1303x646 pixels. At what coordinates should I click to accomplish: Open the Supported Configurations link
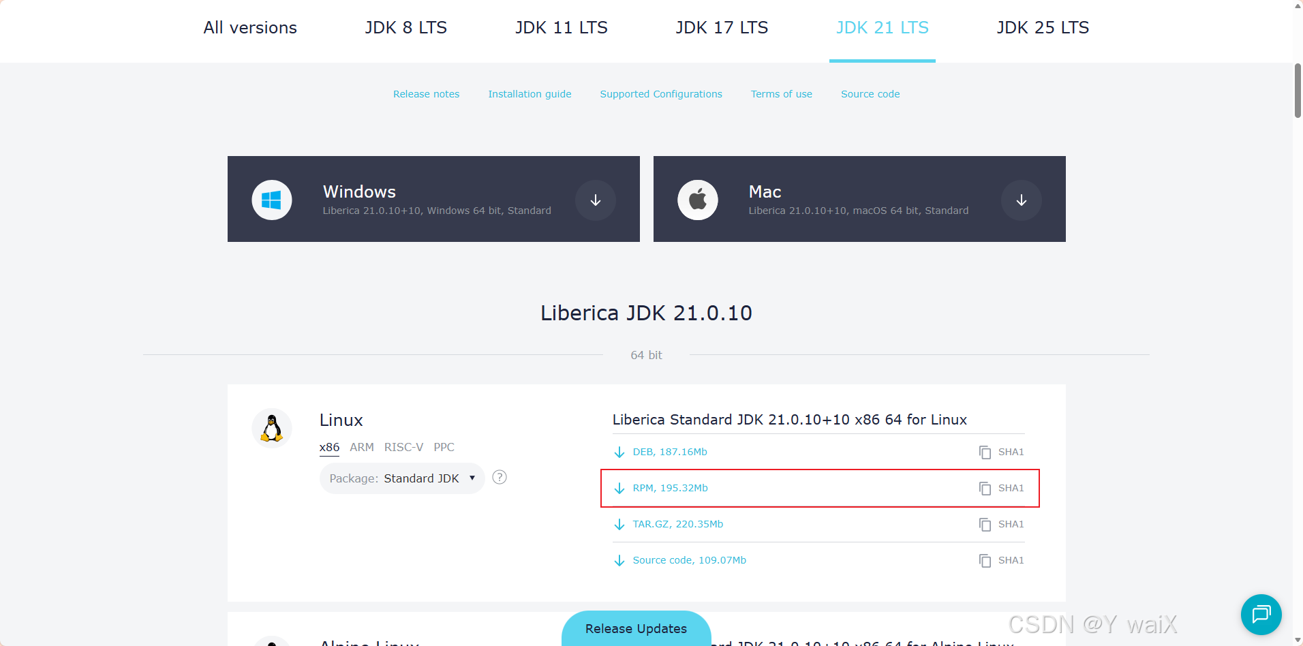(x=661, y=94)
